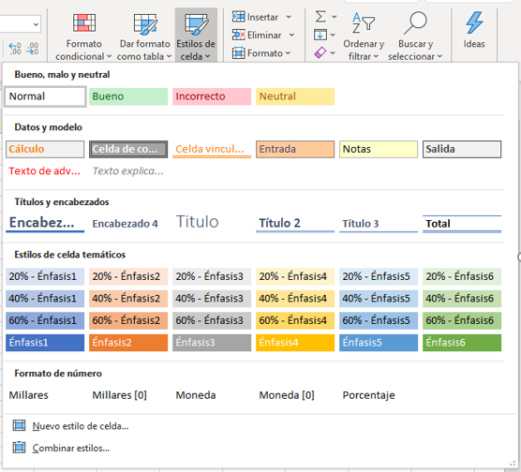The image size is (521, 472).
Task: Choose Nuevo estilo de celda option
Action: pos(81,426)
